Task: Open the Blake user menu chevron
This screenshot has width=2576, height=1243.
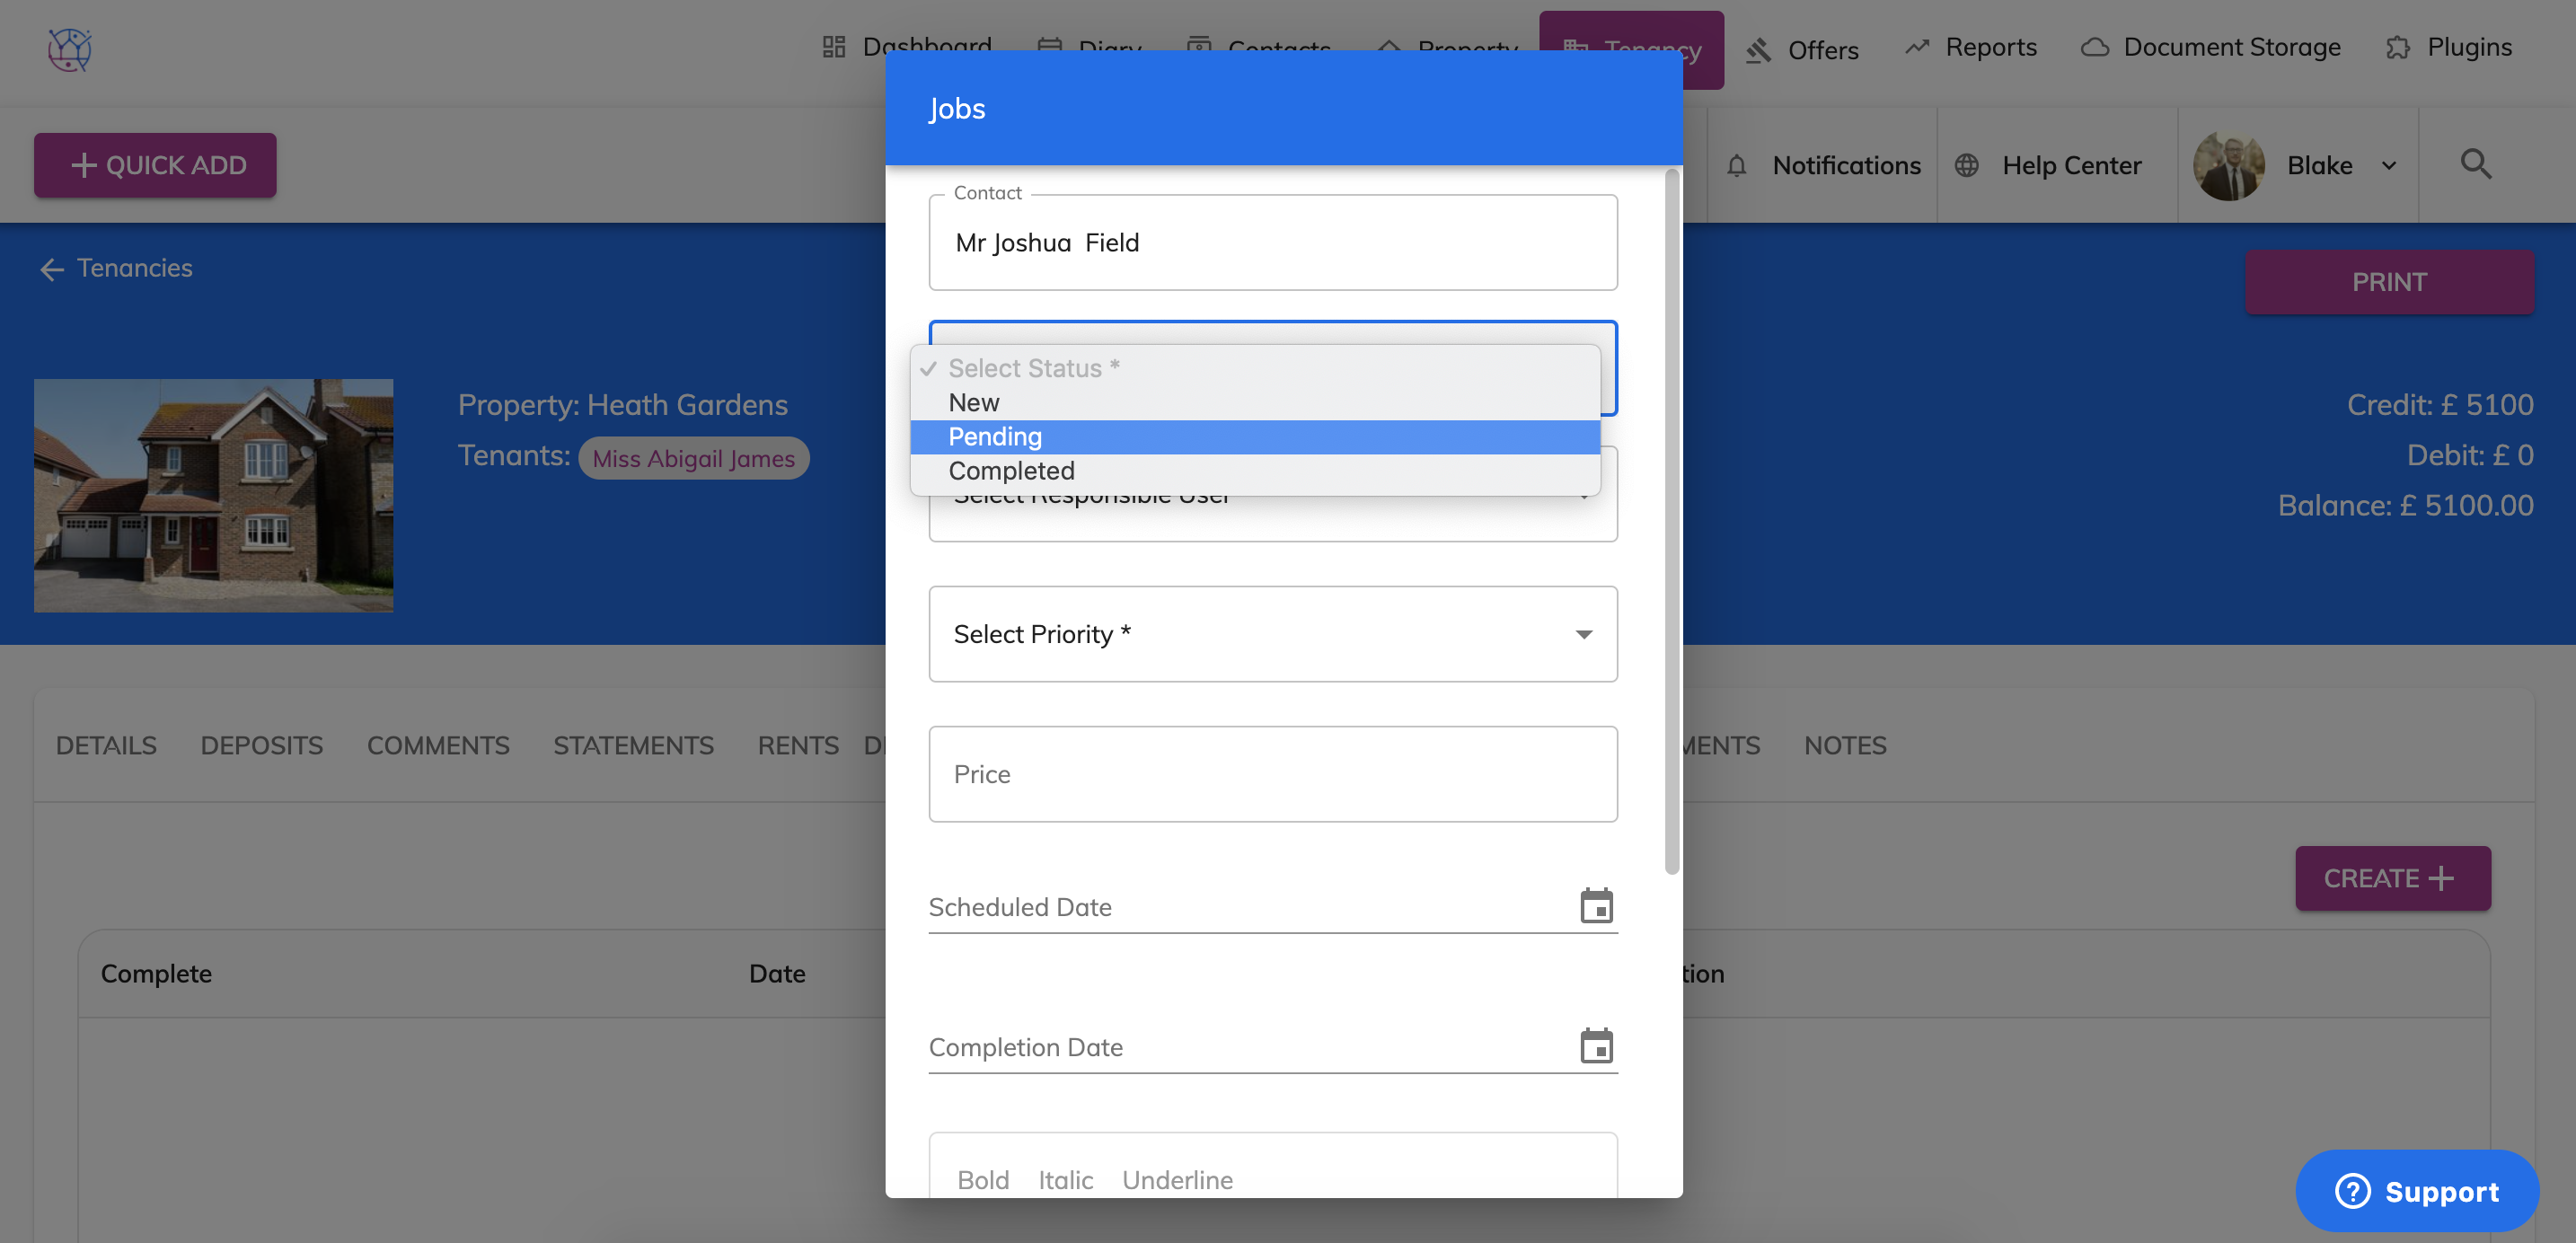Action: click(x=2389, y=166)
